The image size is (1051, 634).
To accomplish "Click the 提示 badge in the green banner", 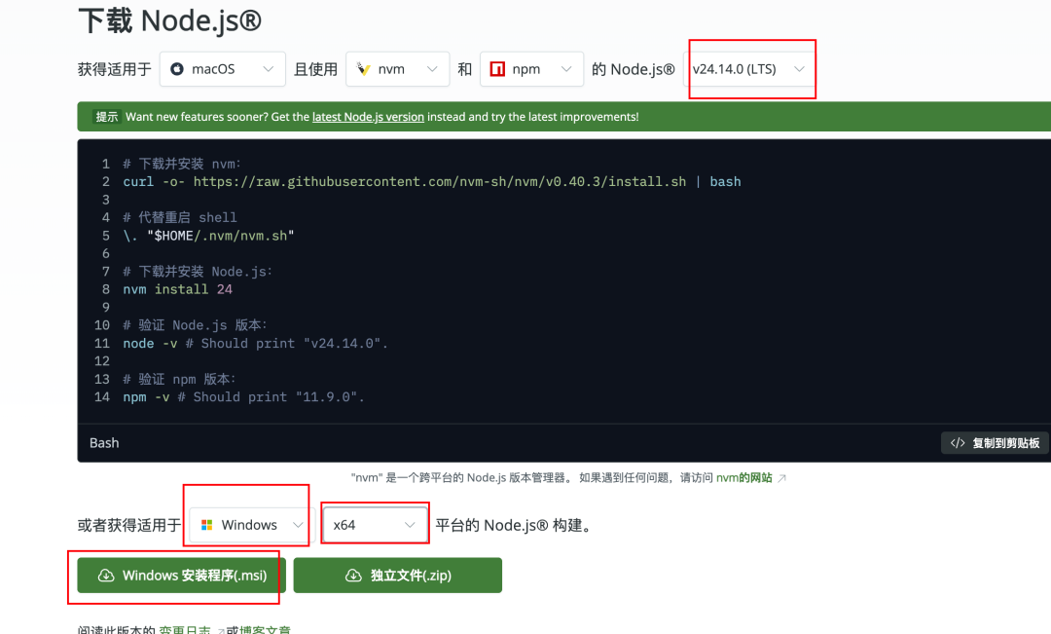I will coord(107,117).
